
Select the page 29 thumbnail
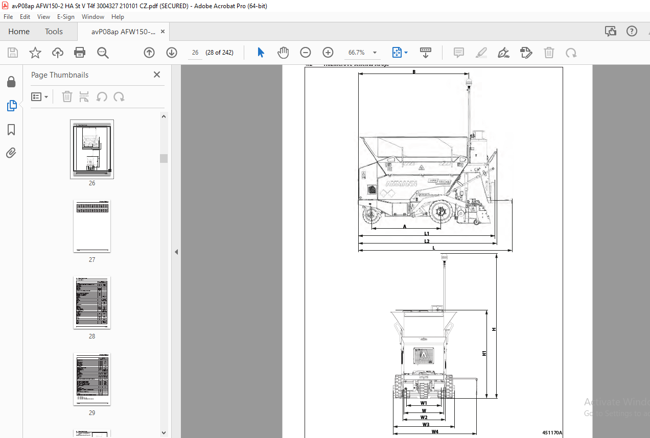click(x=92, y=379)
